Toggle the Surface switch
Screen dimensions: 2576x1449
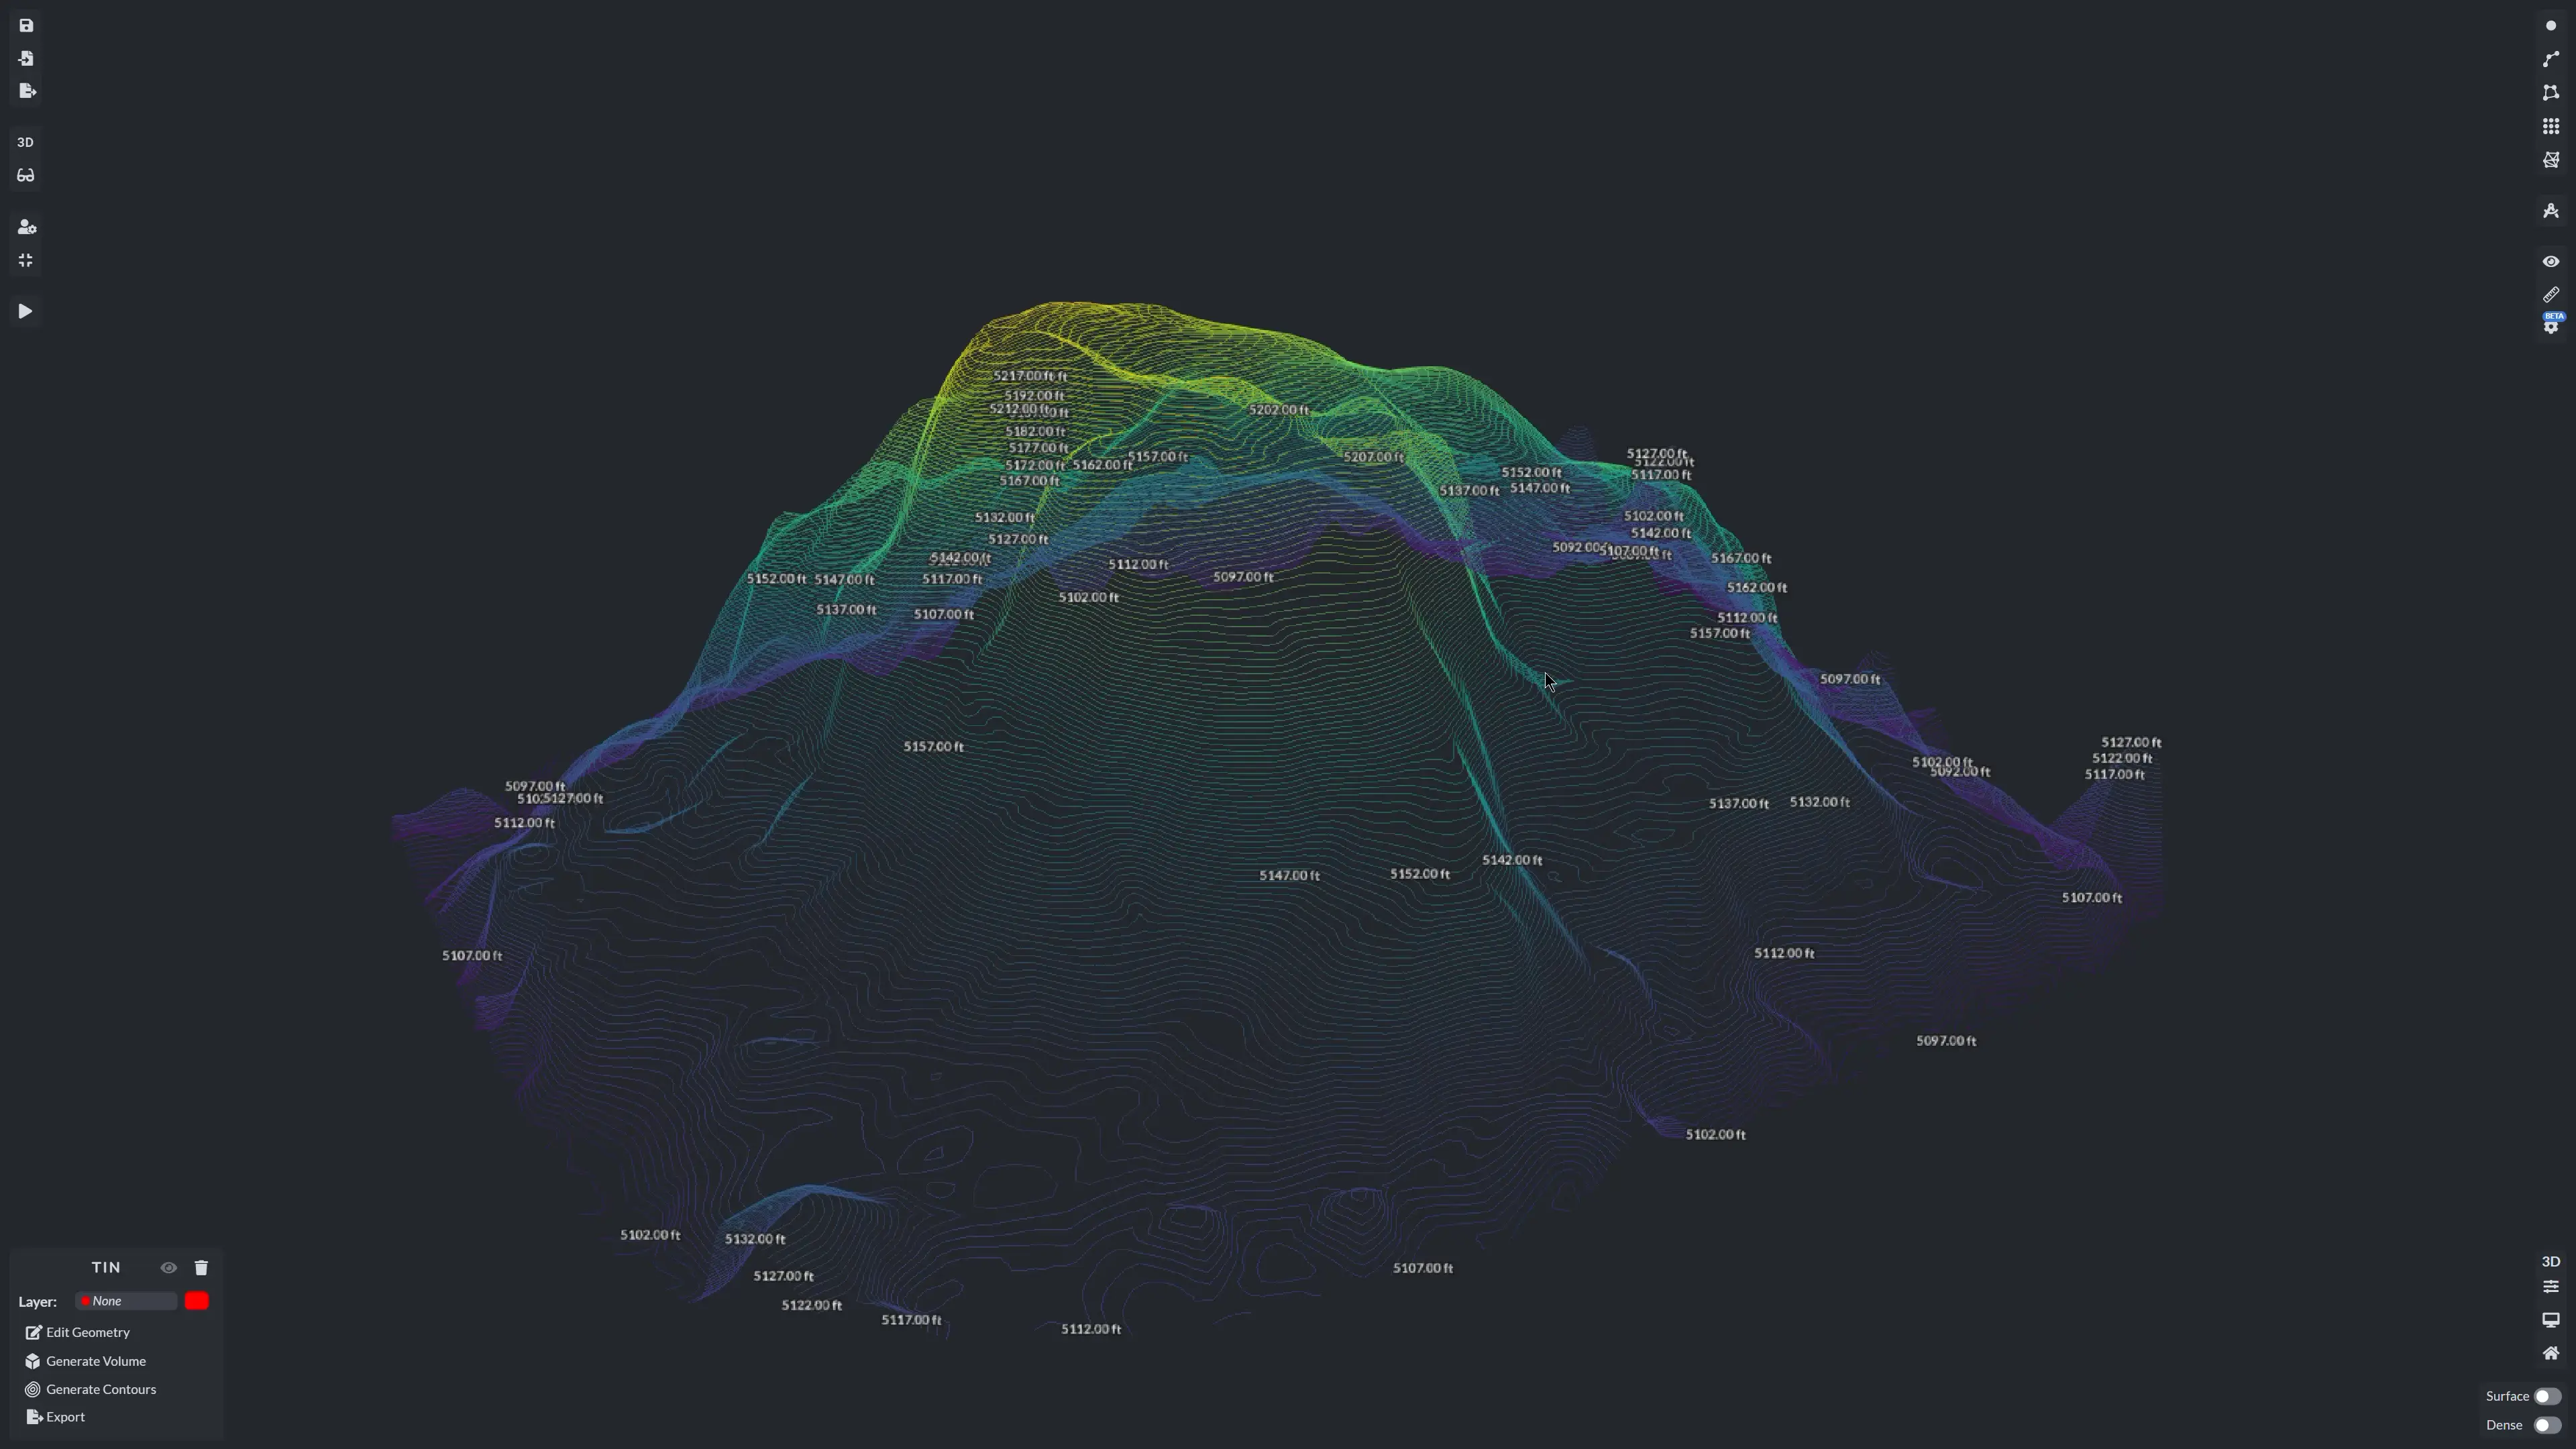[x=2546, y=1396]
